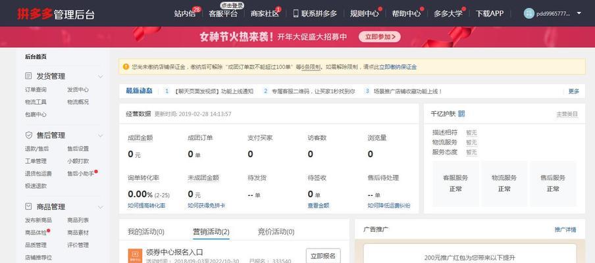Viewport: 595px width, 263px height.
Task: Open the account avatar icon
Action: [529, 13]
